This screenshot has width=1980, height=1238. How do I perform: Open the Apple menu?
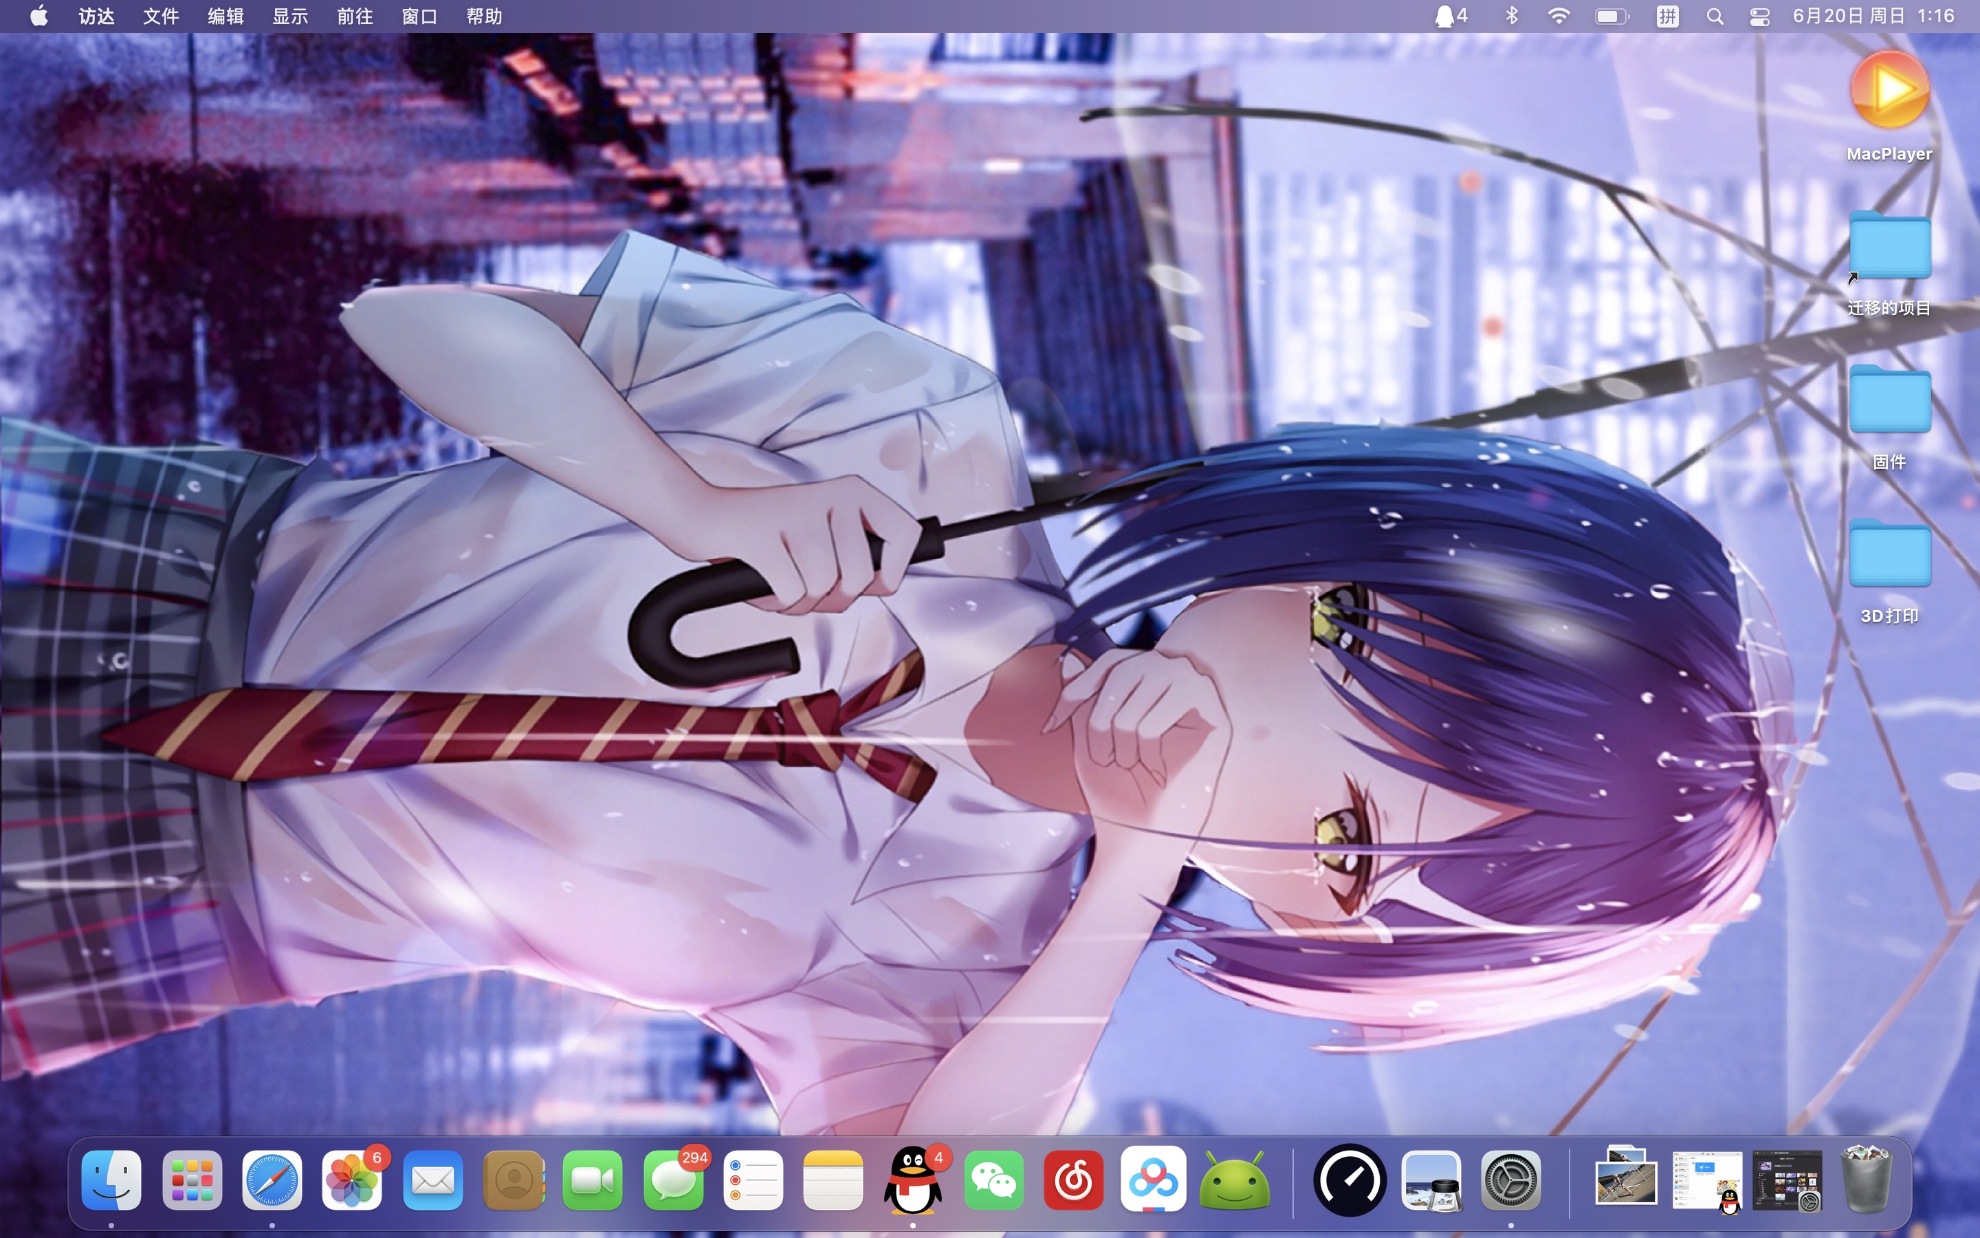tap(38, 17)
